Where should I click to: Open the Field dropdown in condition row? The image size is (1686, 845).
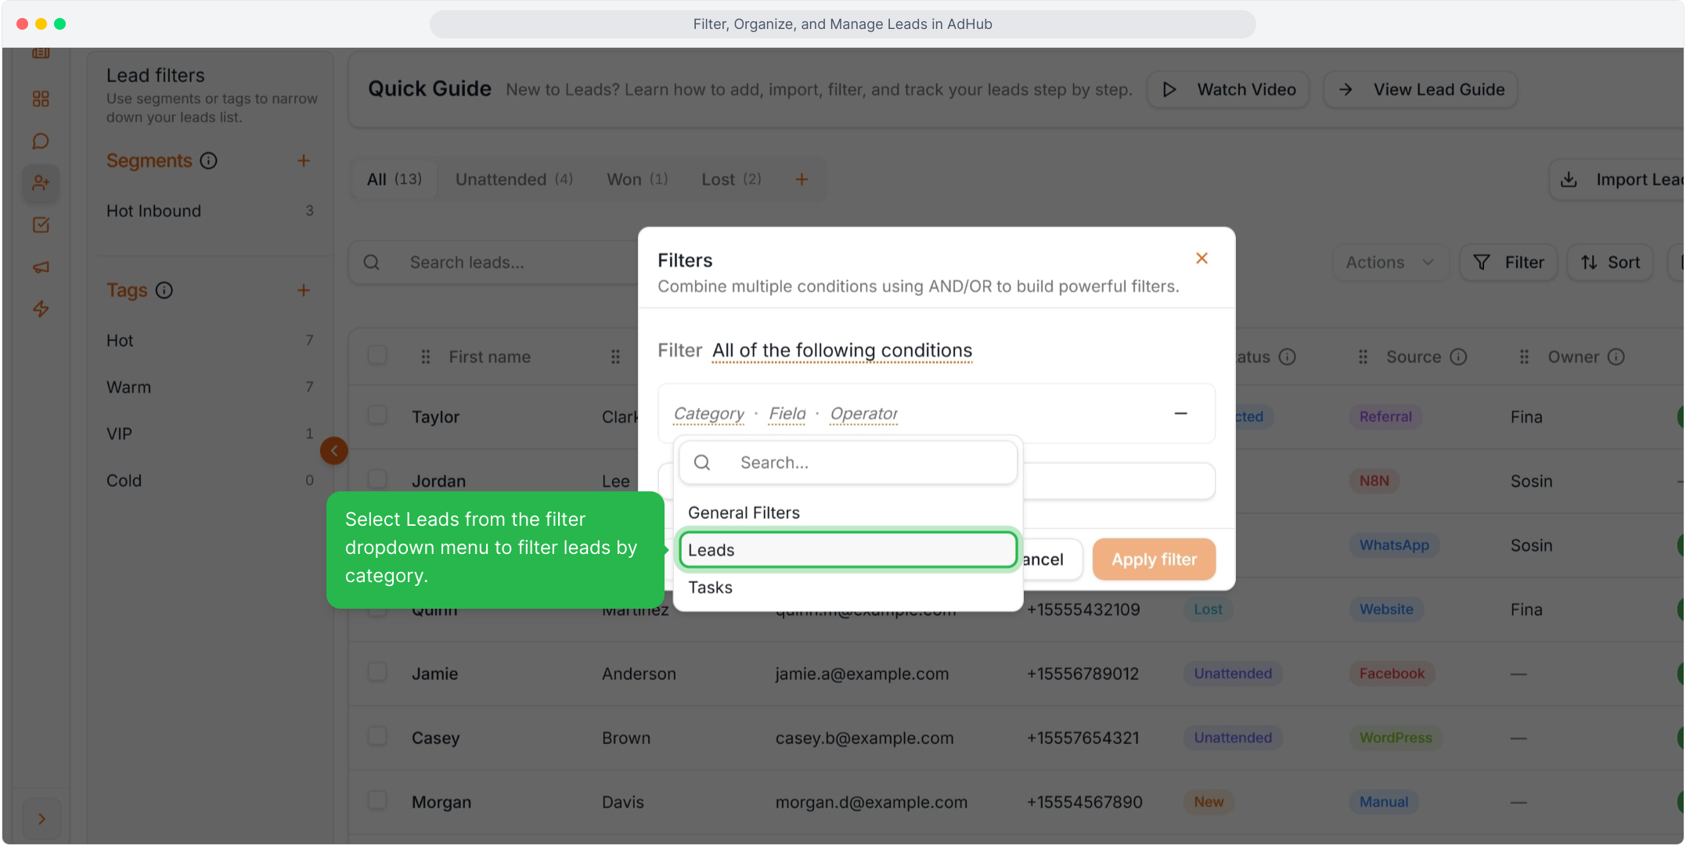click(x=787, y=413)
